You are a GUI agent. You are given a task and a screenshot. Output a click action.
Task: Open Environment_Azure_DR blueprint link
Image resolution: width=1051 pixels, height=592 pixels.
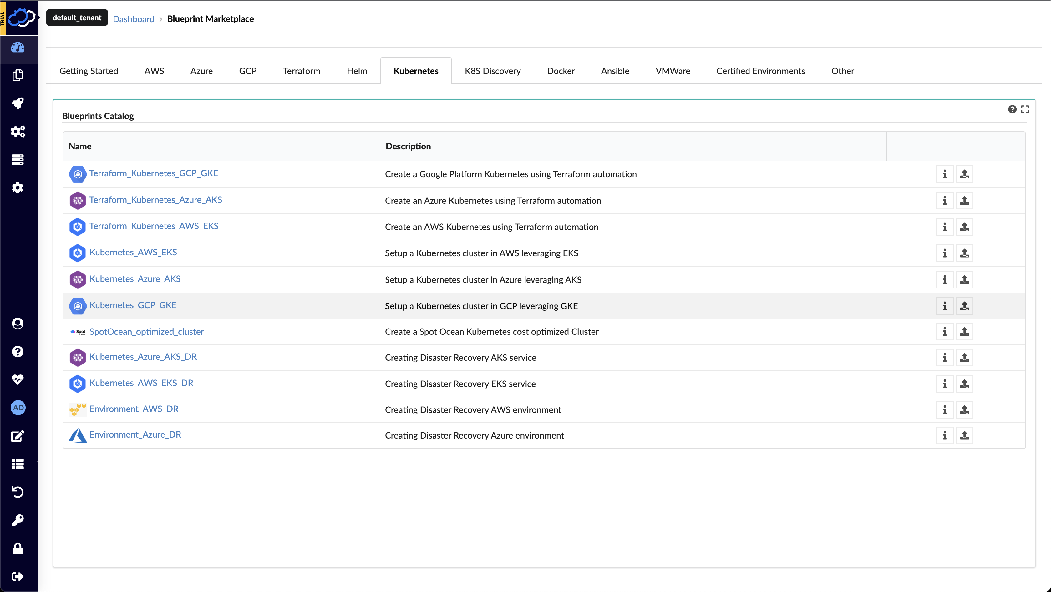(x=135, y=434)
